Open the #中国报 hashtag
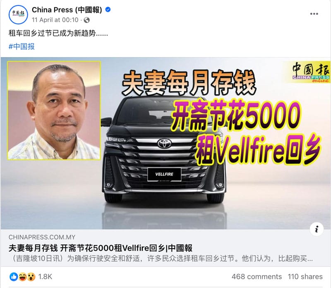Screen dimensions: 331x288 (x=22, y=46)
